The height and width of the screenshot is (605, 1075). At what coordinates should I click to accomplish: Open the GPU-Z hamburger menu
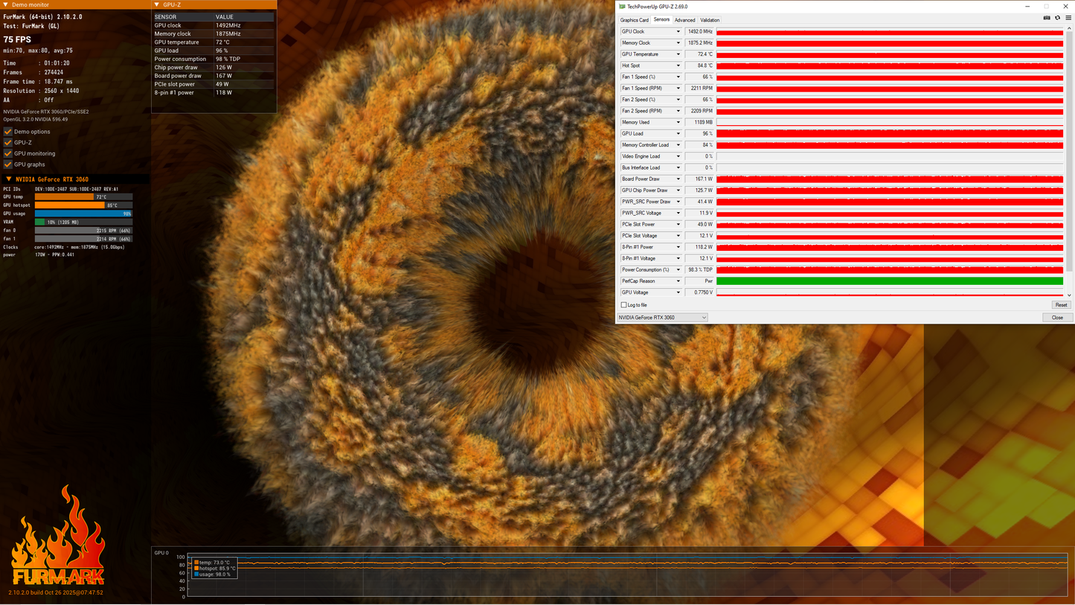point(1068,18)
